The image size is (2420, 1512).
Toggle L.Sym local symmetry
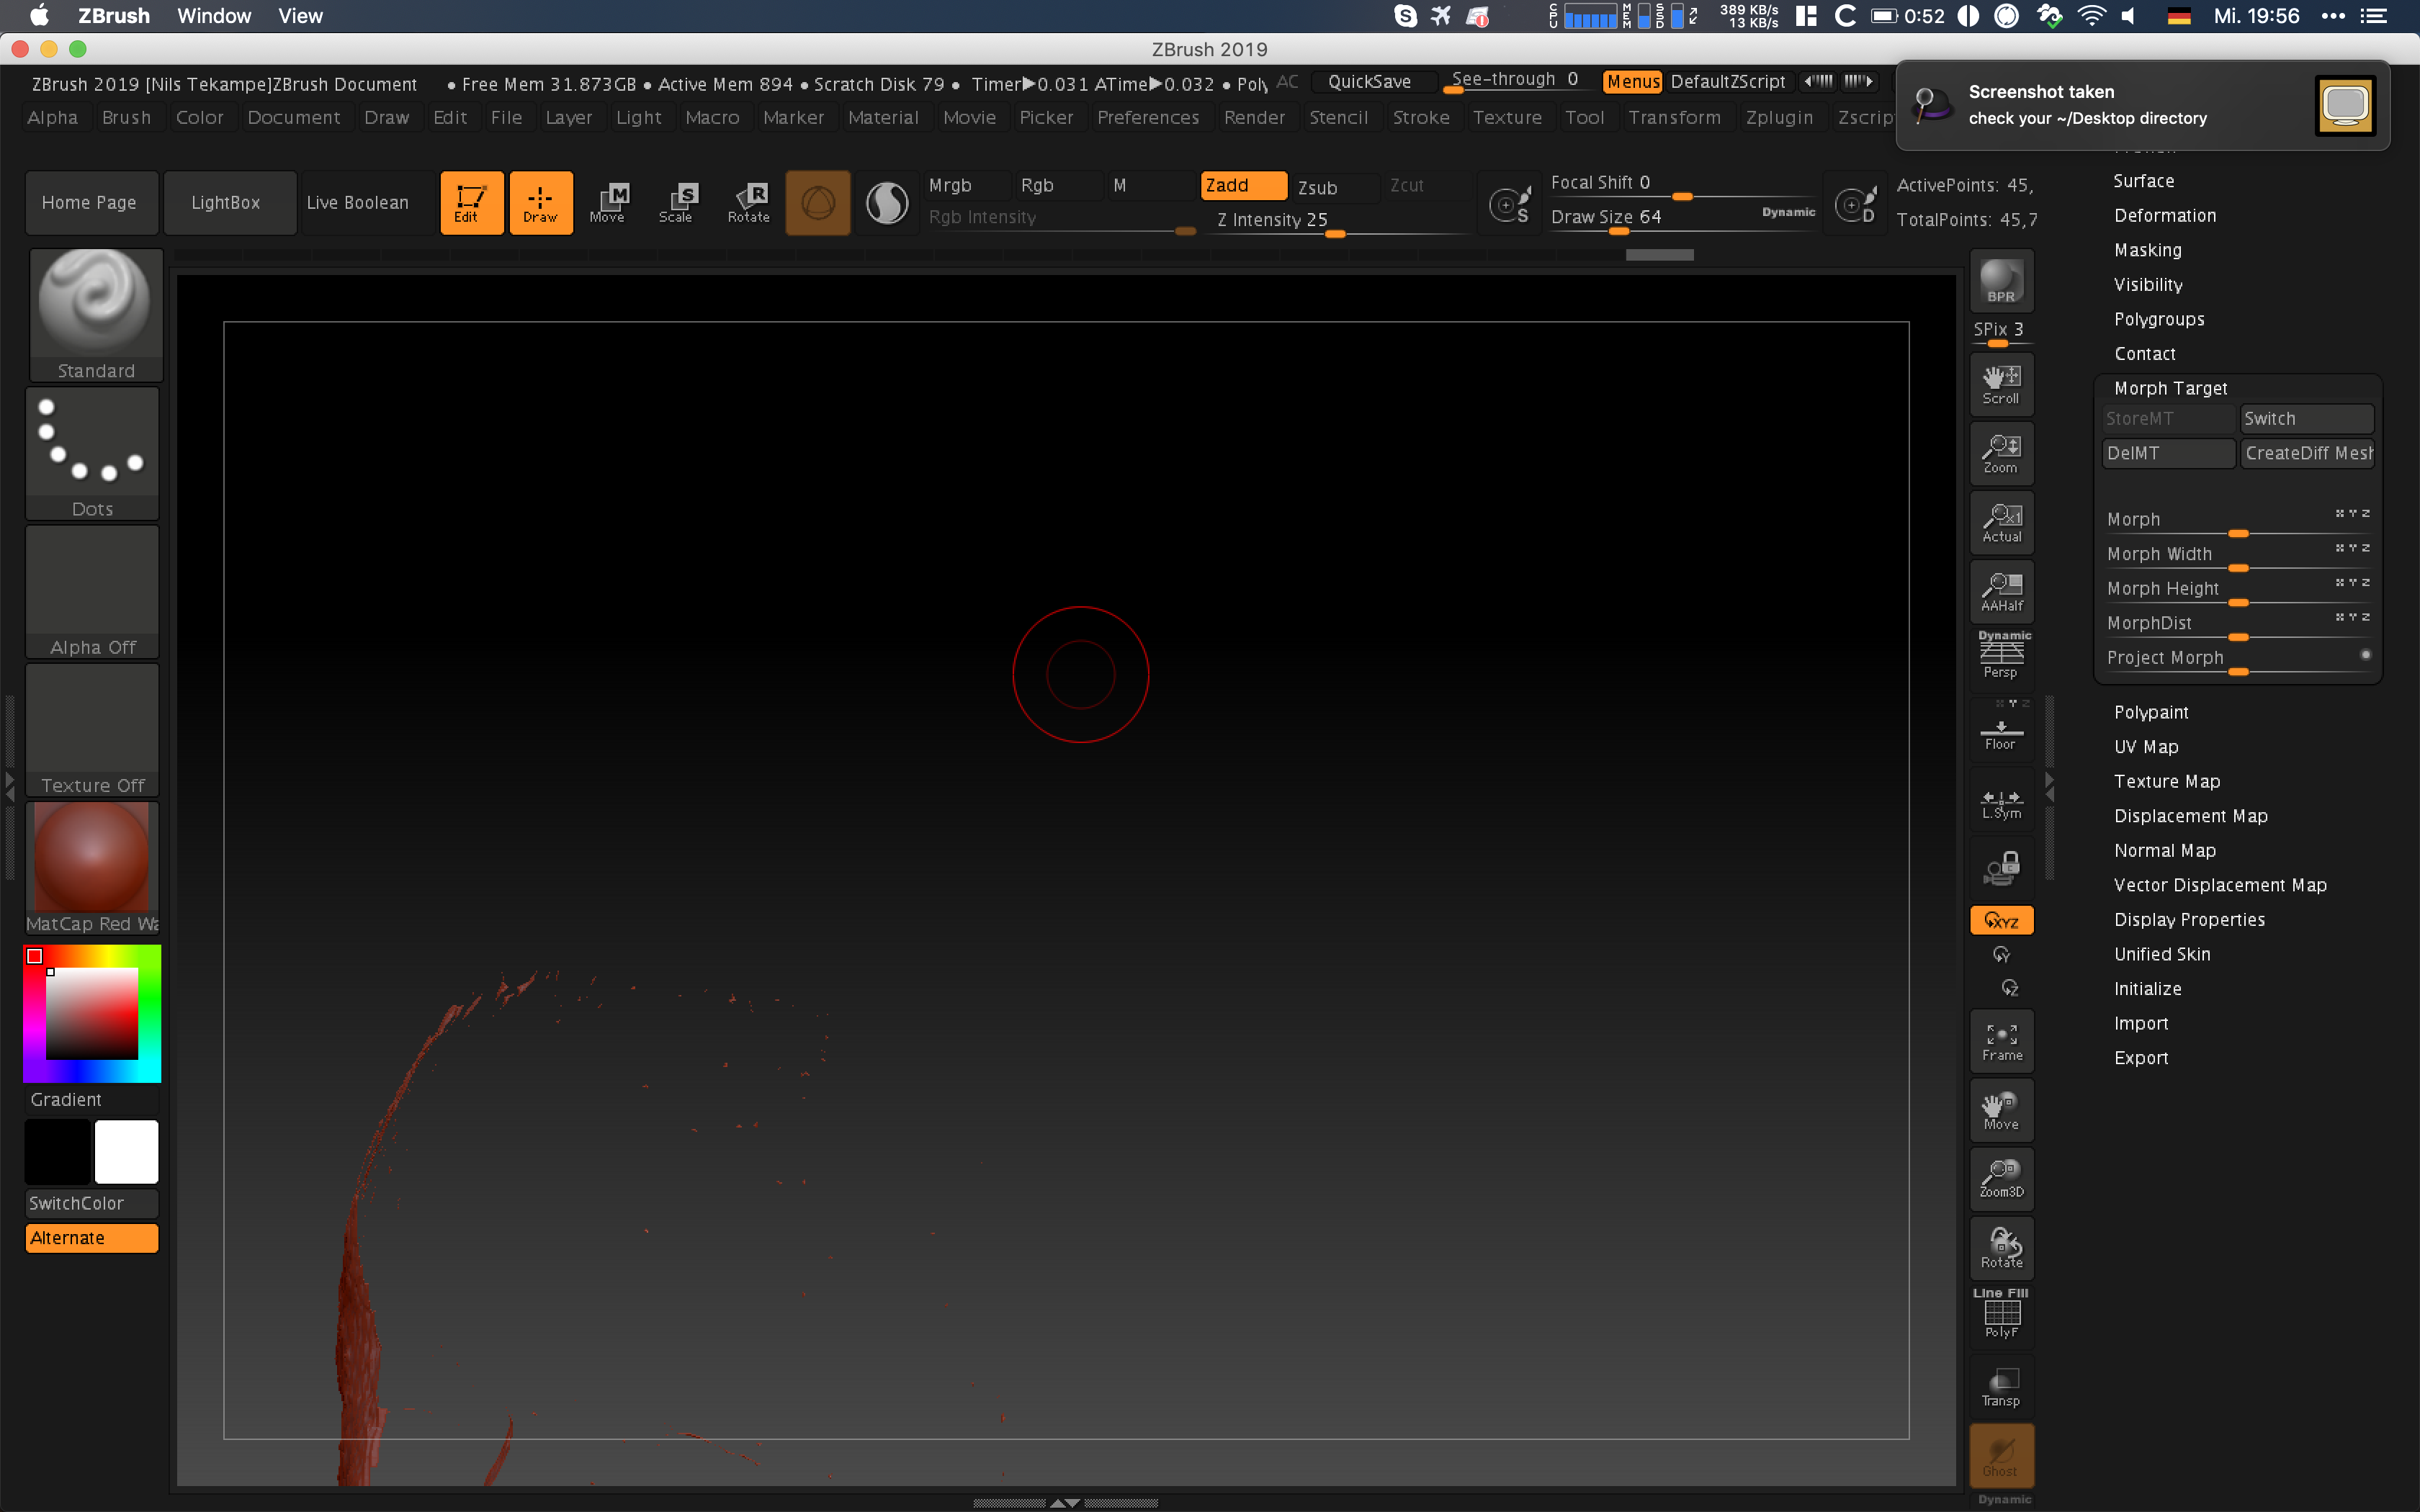(2002, 801)
